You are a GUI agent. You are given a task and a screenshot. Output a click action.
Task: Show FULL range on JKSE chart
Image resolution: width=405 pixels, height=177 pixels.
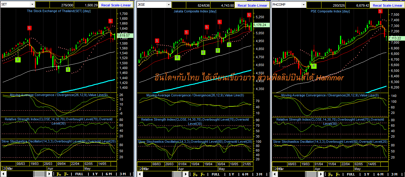[216, 174]
